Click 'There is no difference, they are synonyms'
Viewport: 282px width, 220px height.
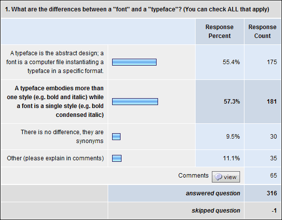[62, 137]
